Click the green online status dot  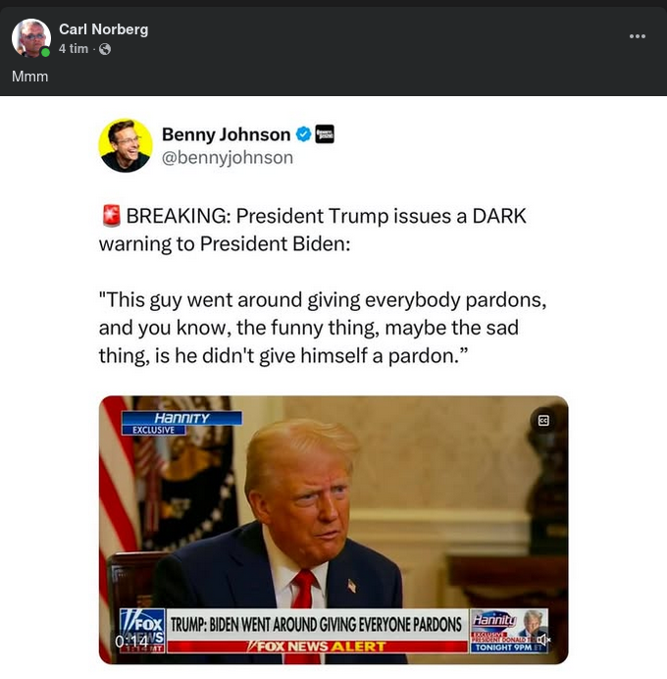click(45, 53)
